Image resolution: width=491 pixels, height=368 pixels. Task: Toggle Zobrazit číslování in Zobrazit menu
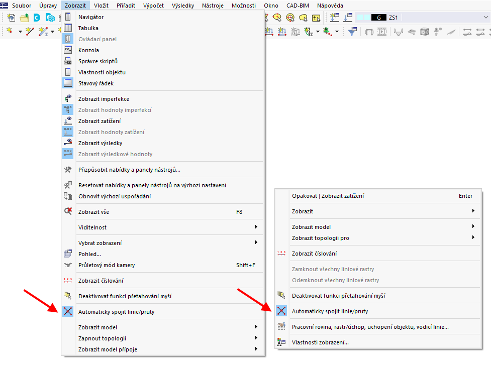(x=162, y=281)
